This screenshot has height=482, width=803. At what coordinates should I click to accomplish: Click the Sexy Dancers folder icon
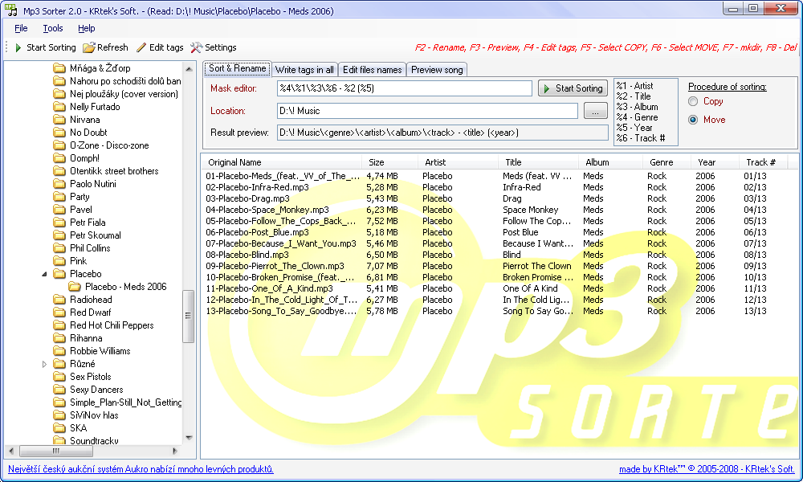coord(59,390)
